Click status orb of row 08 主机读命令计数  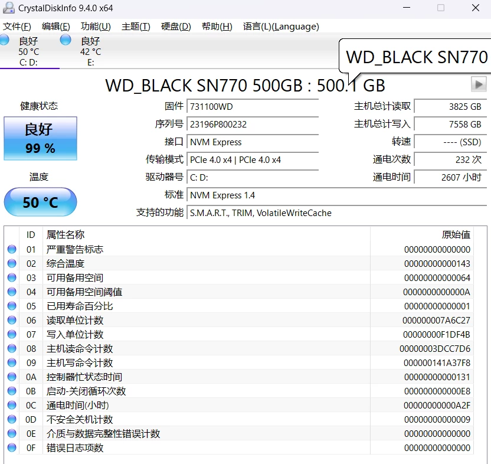12,348
